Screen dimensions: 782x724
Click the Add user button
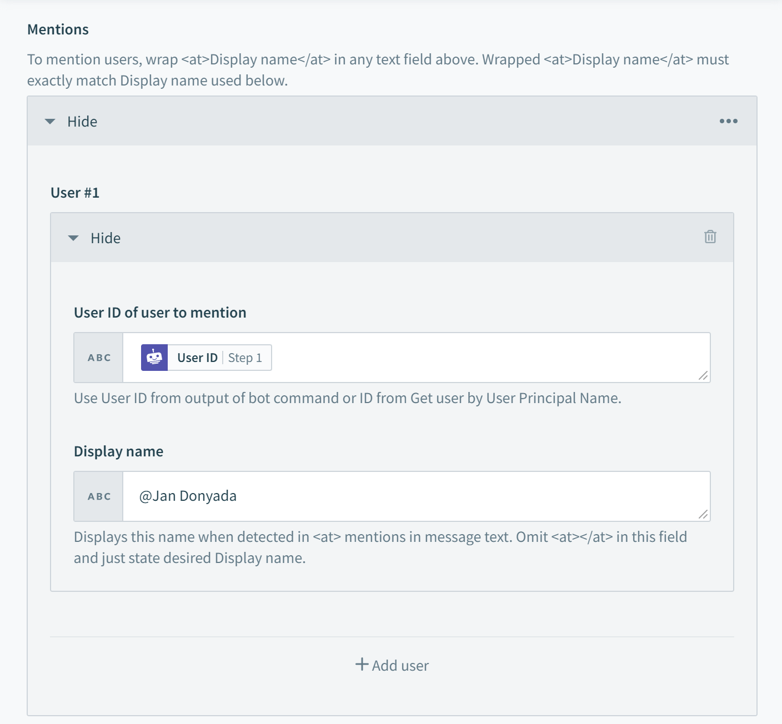click(392, 665)
